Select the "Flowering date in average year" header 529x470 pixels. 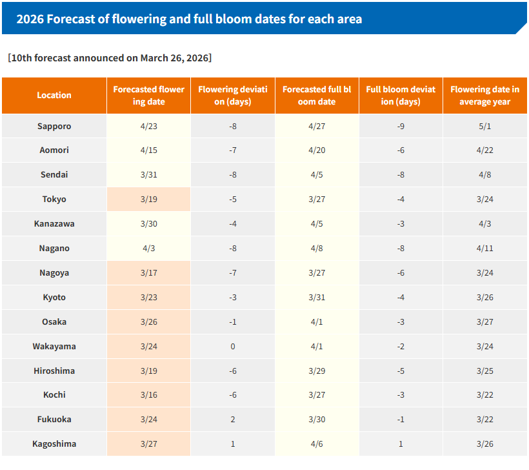coord(484,96)
